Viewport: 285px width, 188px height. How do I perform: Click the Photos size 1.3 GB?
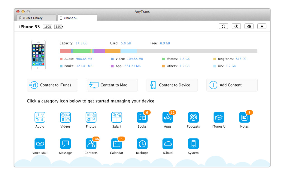[185, 59]
